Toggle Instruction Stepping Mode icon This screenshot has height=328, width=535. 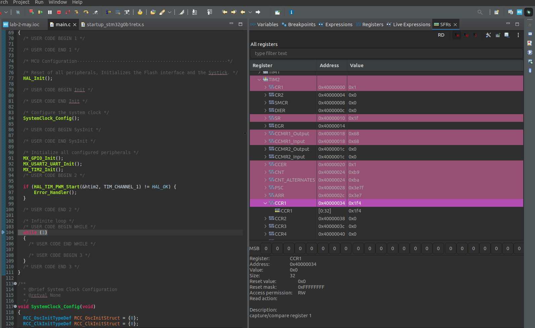click(108, 12)
